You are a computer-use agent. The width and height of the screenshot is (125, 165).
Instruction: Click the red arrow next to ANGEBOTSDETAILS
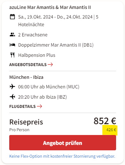[50, 64]
